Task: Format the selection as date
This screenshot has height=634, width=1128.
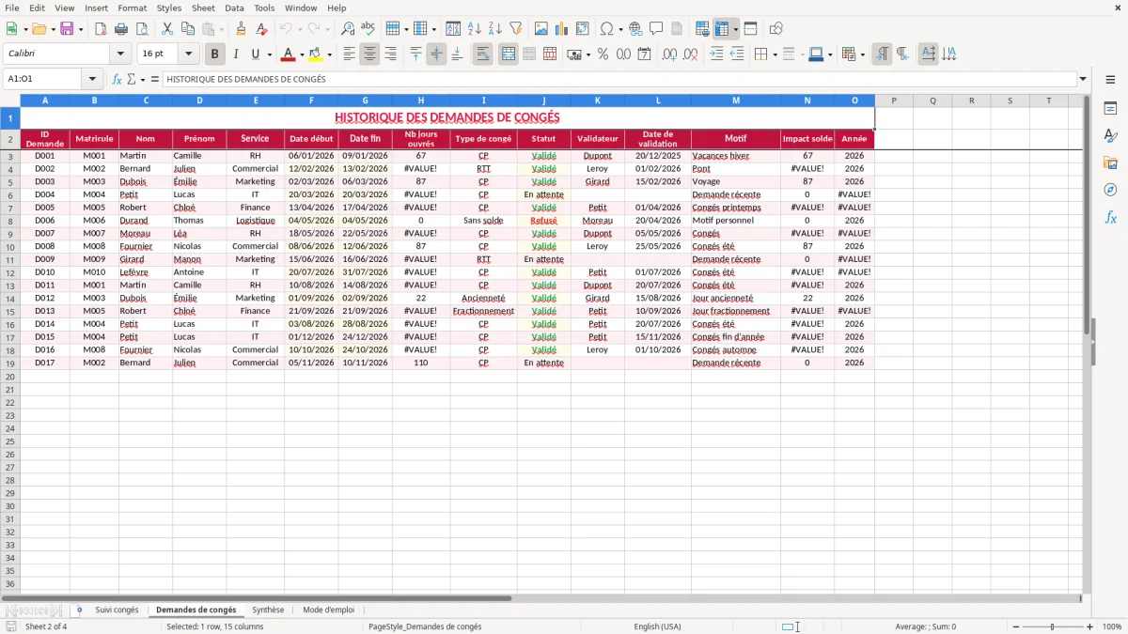Action: pos(644,54)
